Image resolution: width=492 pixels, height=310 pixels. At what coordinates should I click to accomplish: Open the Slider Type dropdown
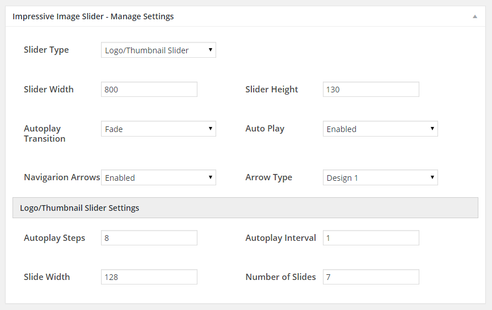158,50
